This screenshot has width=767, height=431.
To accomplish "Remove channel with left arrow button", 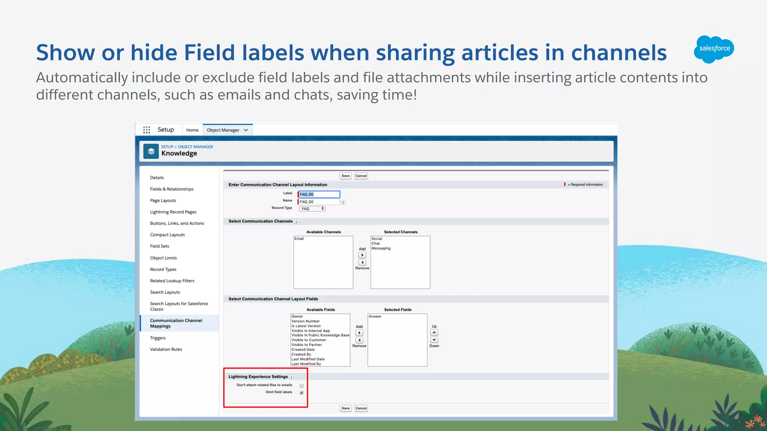I will tap(362, 262).
